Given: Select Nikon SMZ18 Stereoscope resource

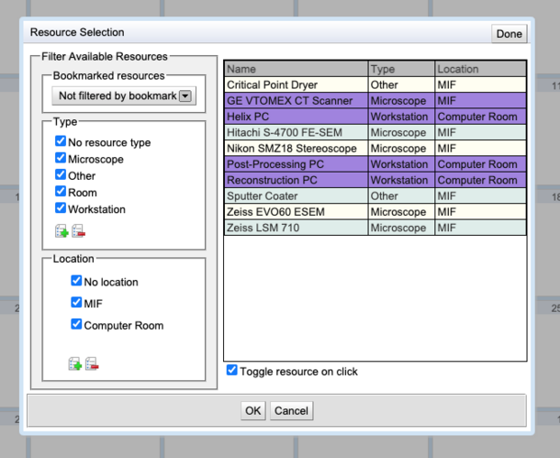Looking at the screenshot, I should coord(375,149).
